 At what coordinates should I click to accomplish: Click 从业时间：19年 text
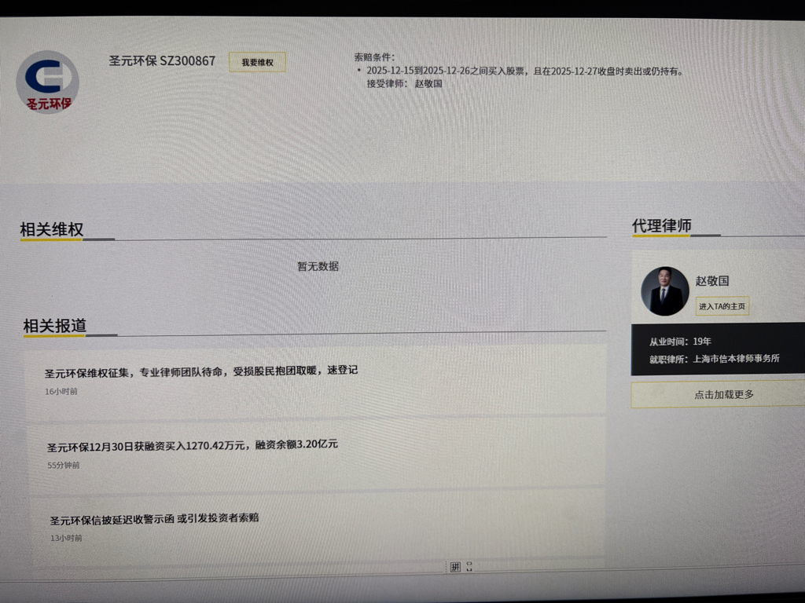[x=680, y=342]
